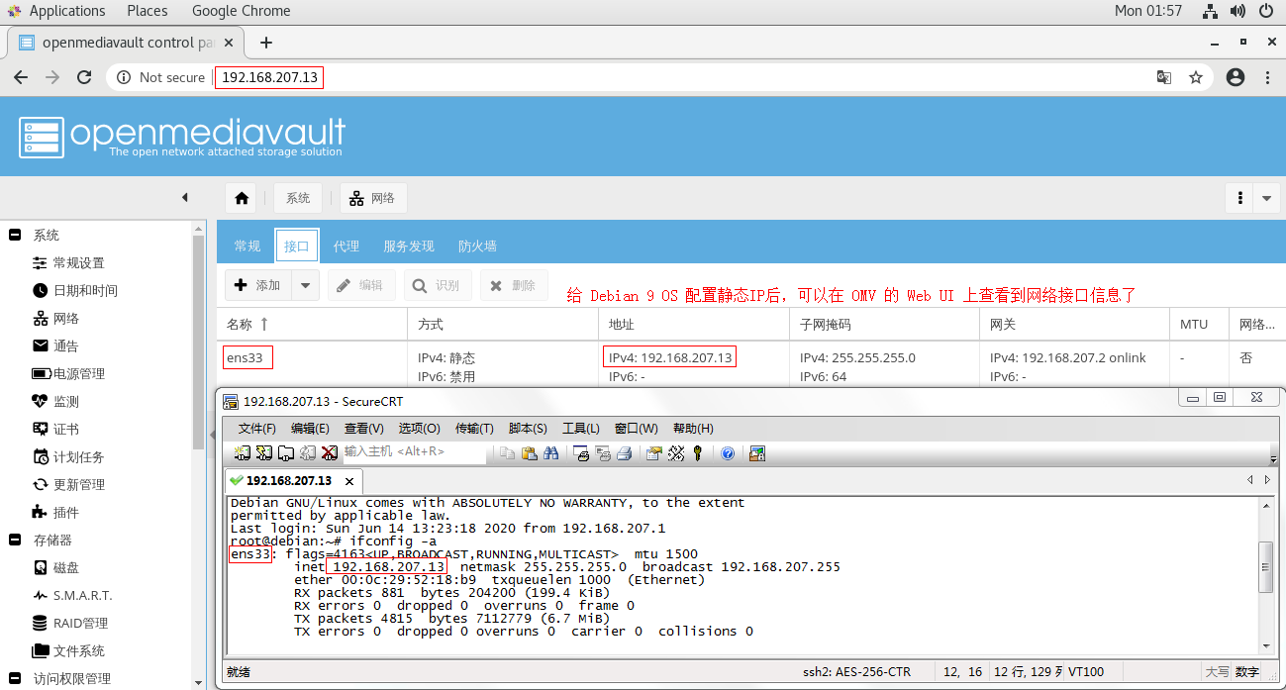1286x690 pixels.
Task: Click the browser address bar showing 192.168.207.13
Action: tap(269, 76)
